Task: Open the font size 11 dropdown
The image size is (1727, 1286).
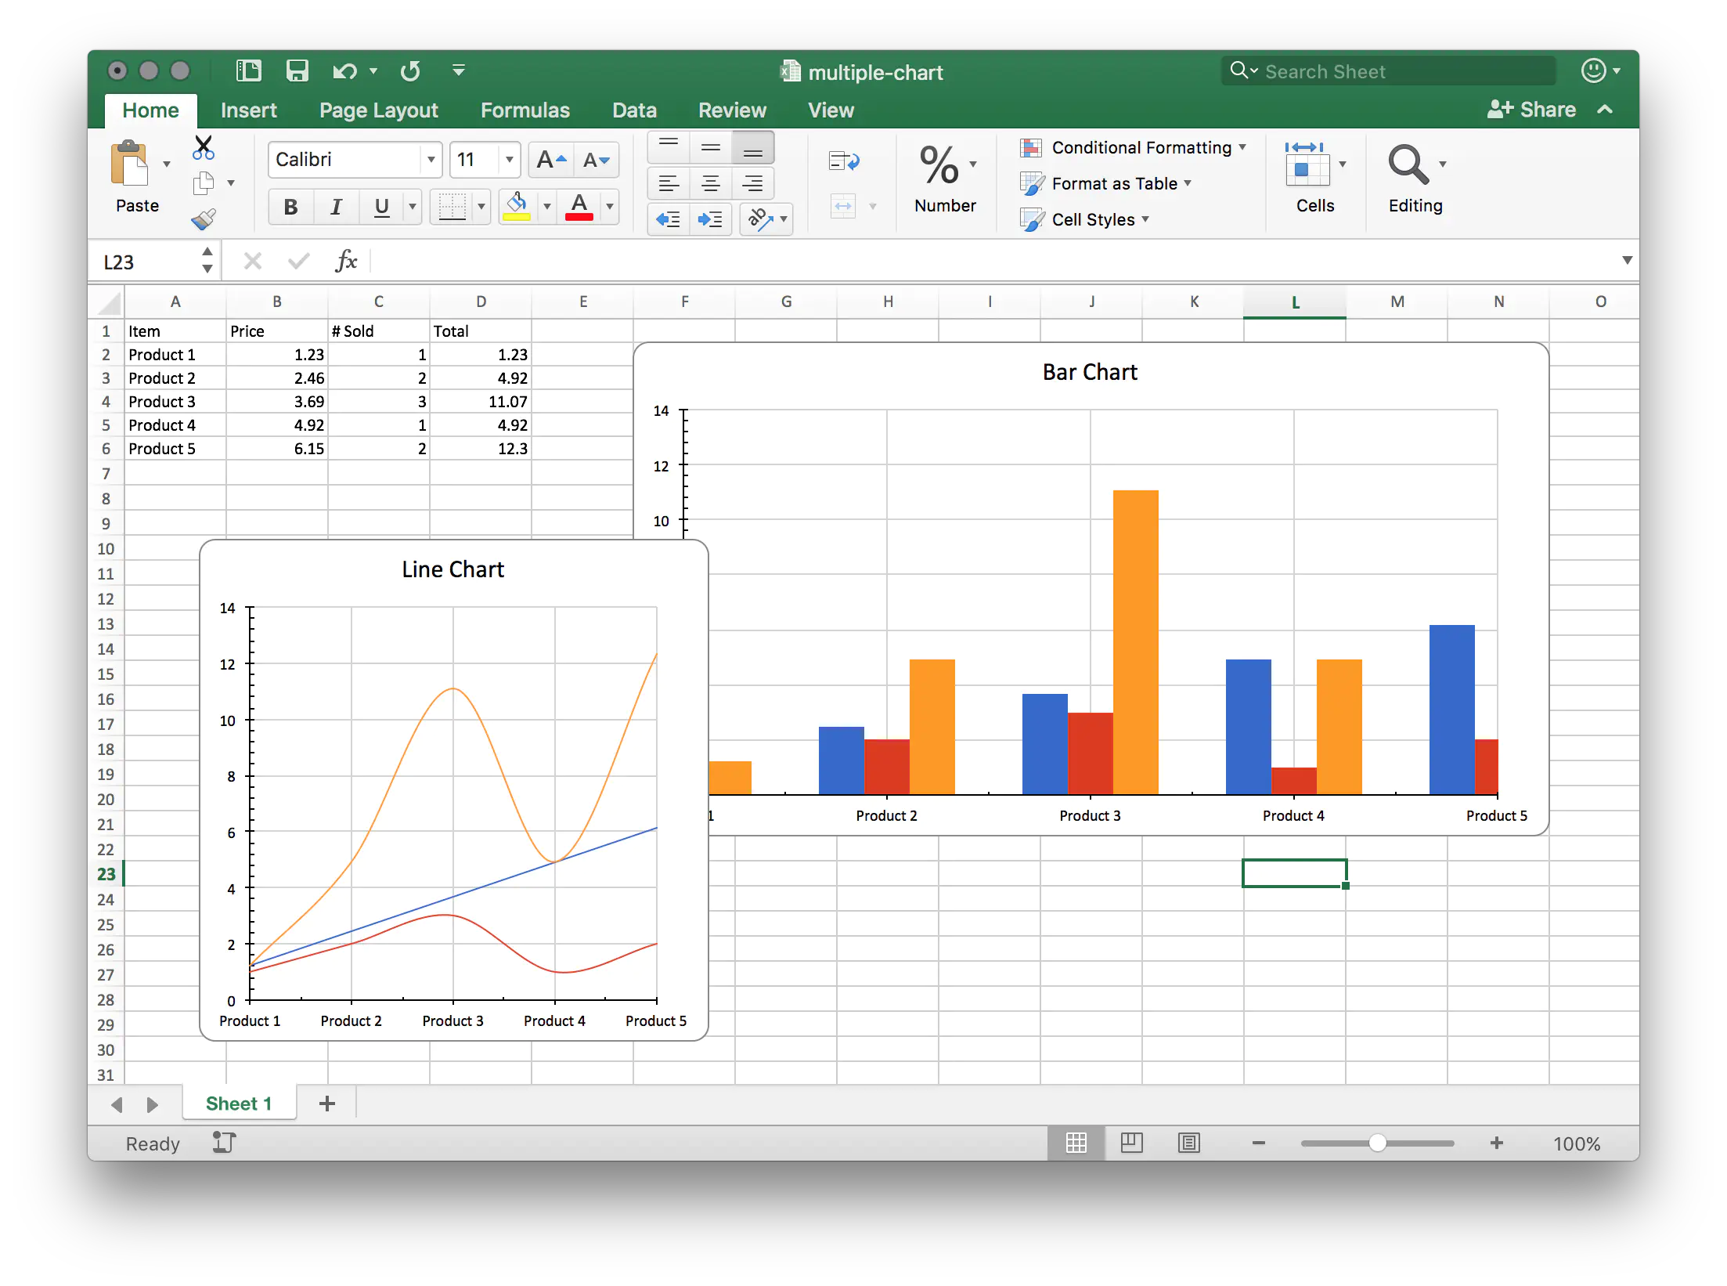Action: [x=509, y=160]
